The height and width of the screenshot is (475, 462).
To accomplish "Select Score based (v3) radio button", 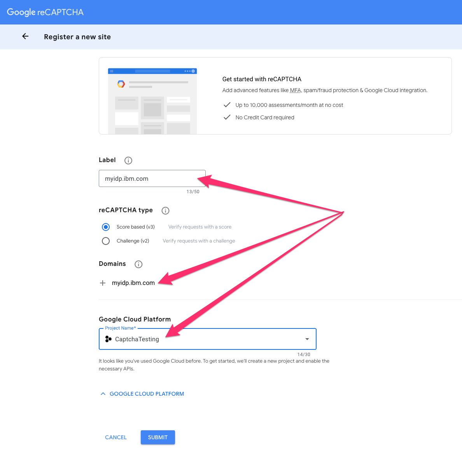I will tap(106, 227).
